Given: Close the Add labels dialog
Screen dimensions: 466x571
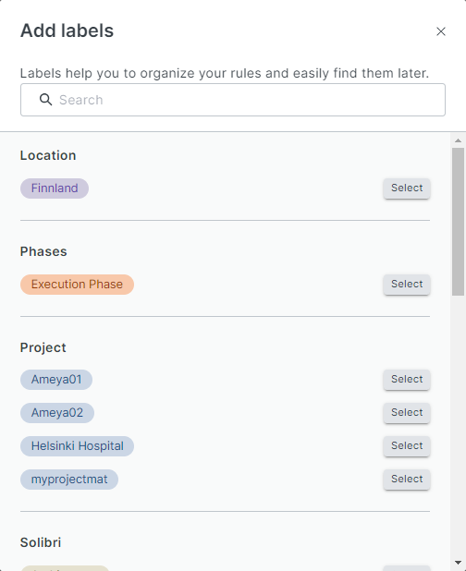Looking at the screenshot, I should click(441, 31).
